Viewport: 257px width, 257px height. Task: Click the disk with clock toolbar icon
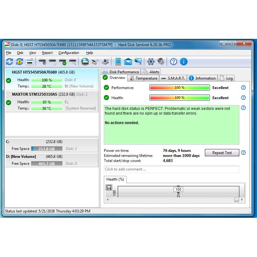[x=53, y=62]
